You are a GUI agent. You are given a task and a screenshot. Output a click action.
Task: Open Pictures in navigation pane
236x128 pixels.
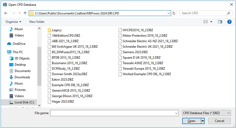[18, 90]
